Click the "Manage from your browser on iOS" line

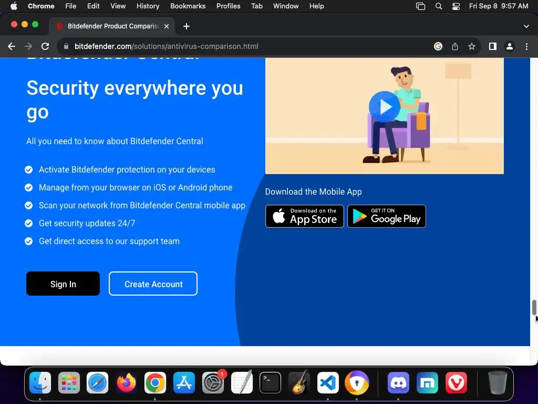tap(136, 187)
